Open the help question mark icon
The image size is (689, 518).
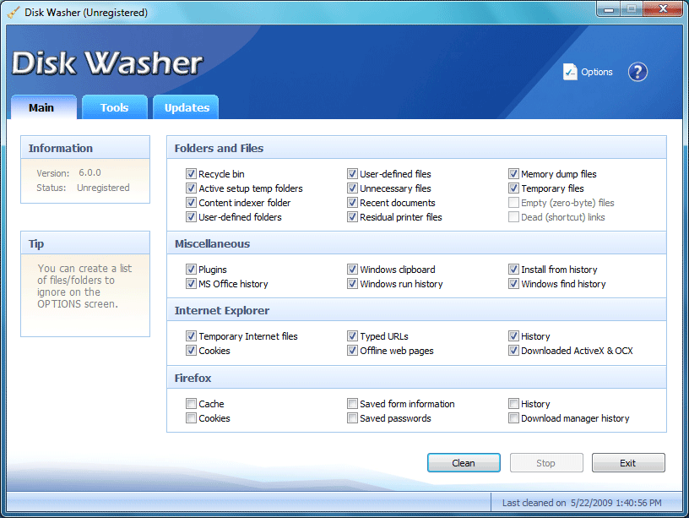point(637,72)
